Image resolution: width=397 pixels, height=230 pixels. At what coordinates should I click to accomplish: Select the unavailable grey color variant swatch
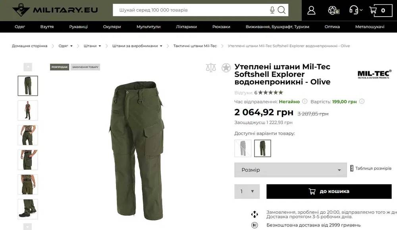pos(243,148)
